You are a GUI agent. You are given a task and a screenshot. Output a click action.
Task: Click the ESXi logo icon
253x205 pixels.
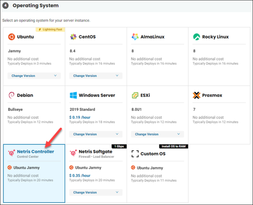pos(135,95)
